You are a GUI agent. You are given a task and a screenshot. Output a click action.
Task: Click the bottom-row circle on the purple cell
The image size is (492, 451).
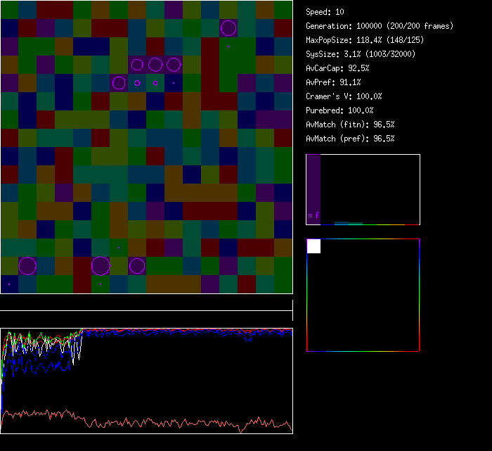click(137, 266)
